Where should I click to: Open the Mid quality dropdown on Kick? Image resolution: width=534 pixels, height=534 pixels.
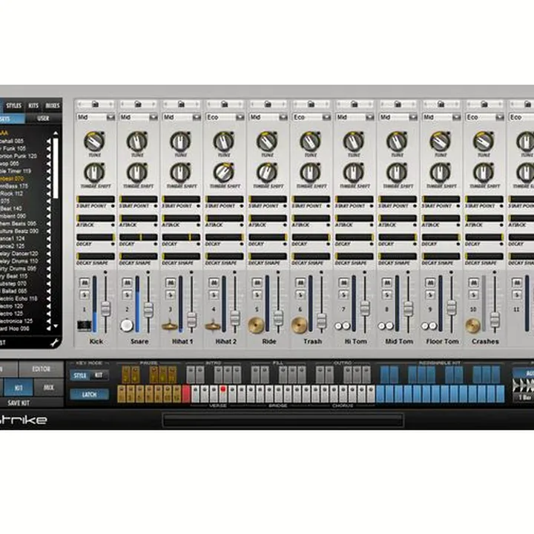(x=96, y=117)
